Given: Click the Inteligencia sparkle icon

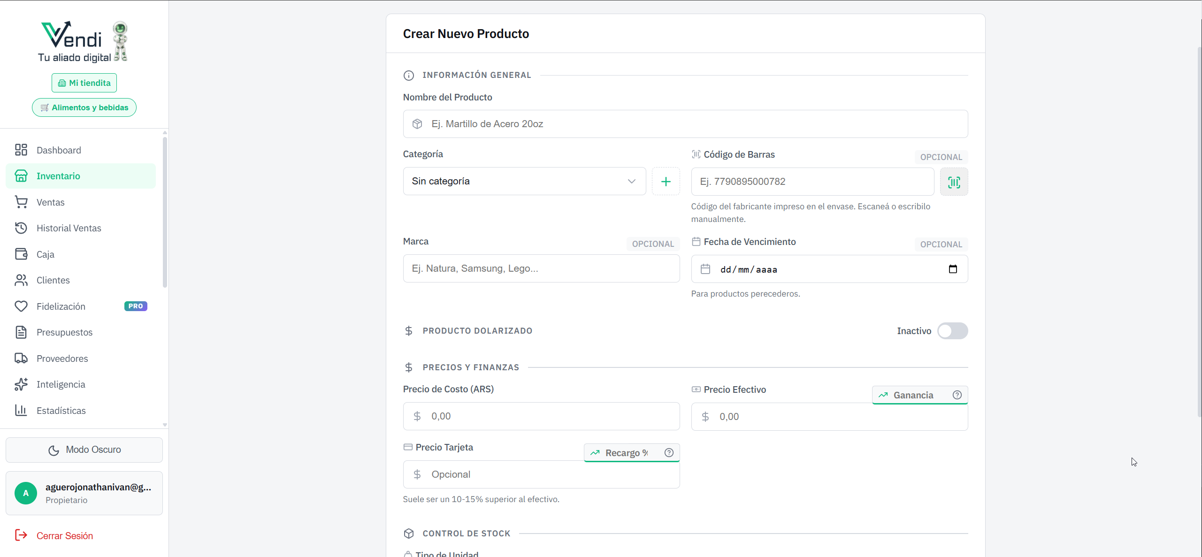Looking at the screenshot, I should click(21, 384).
